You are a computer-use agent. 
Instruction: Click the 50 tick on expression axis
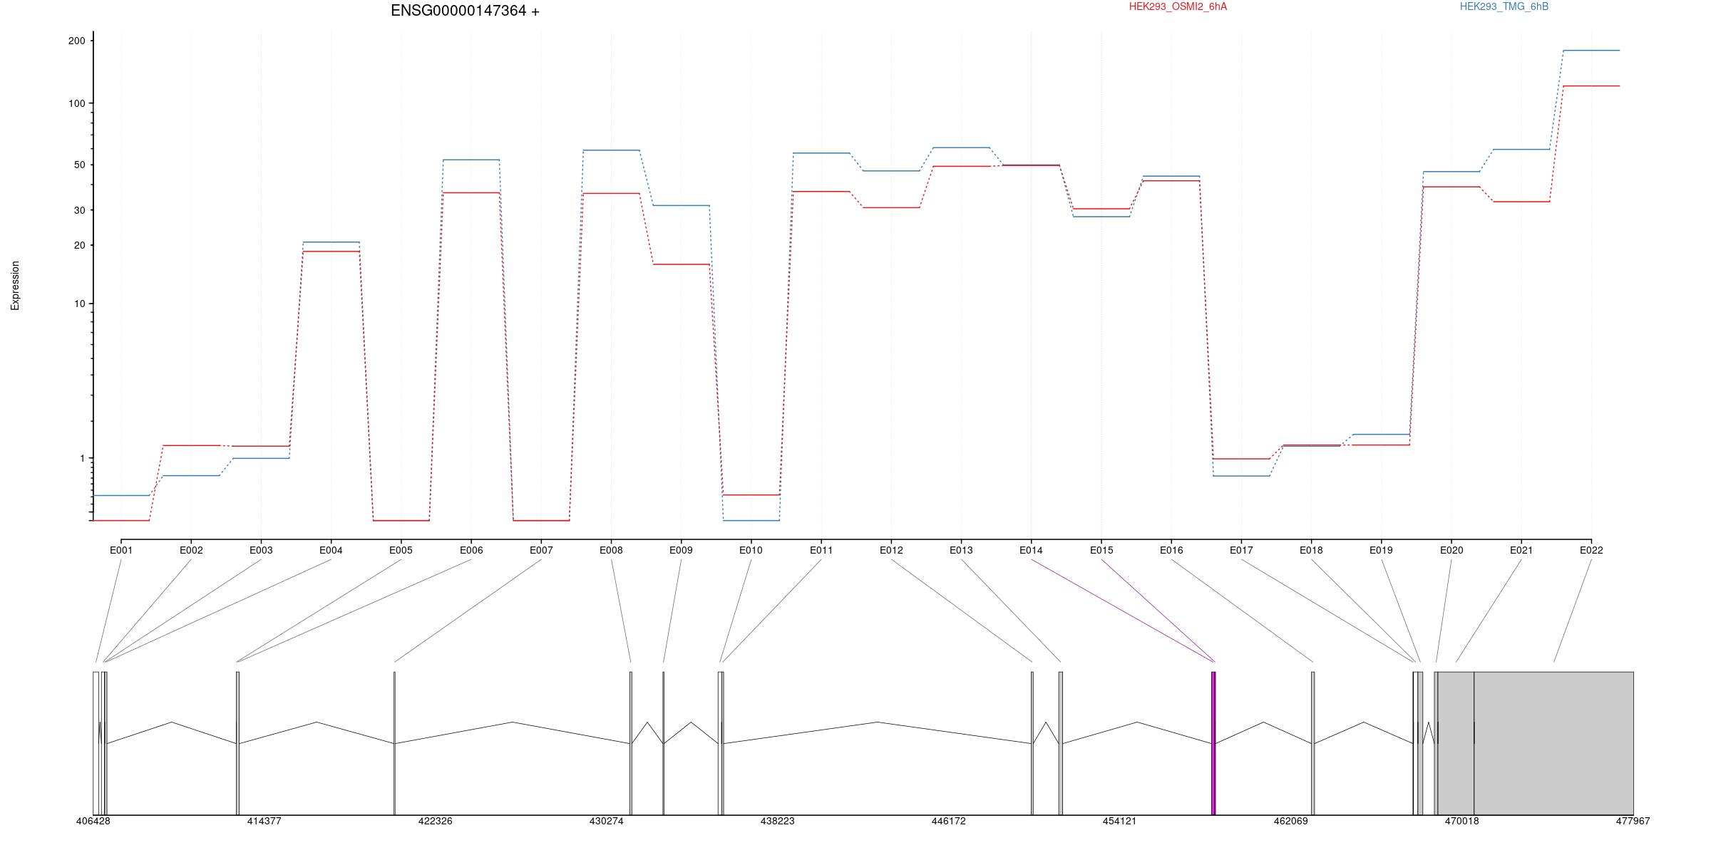(79, 165)
